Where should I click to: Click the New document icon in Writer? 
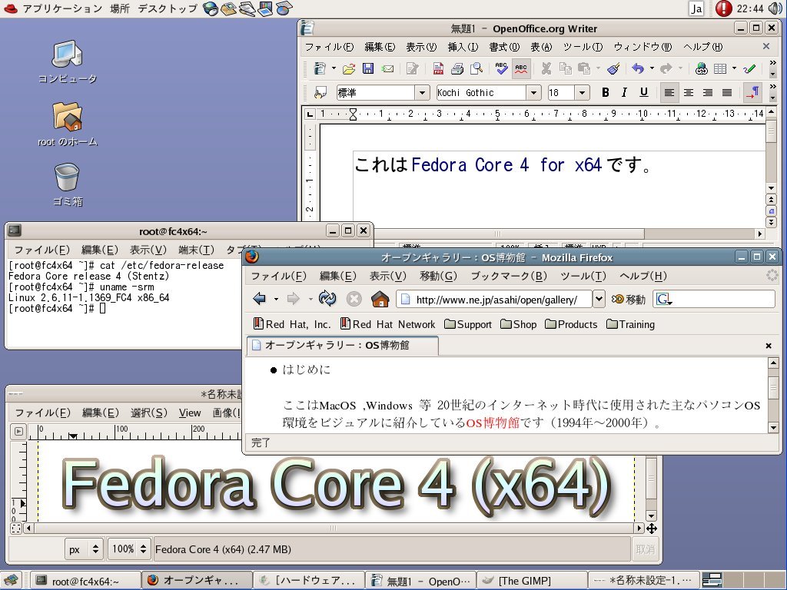coord(320,68)
